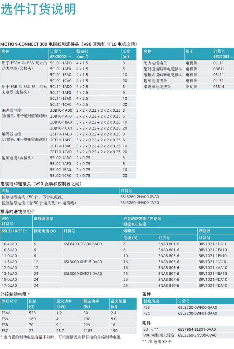
Task: Click the 动力电缆接头 row name
Action: pos(155,63)
